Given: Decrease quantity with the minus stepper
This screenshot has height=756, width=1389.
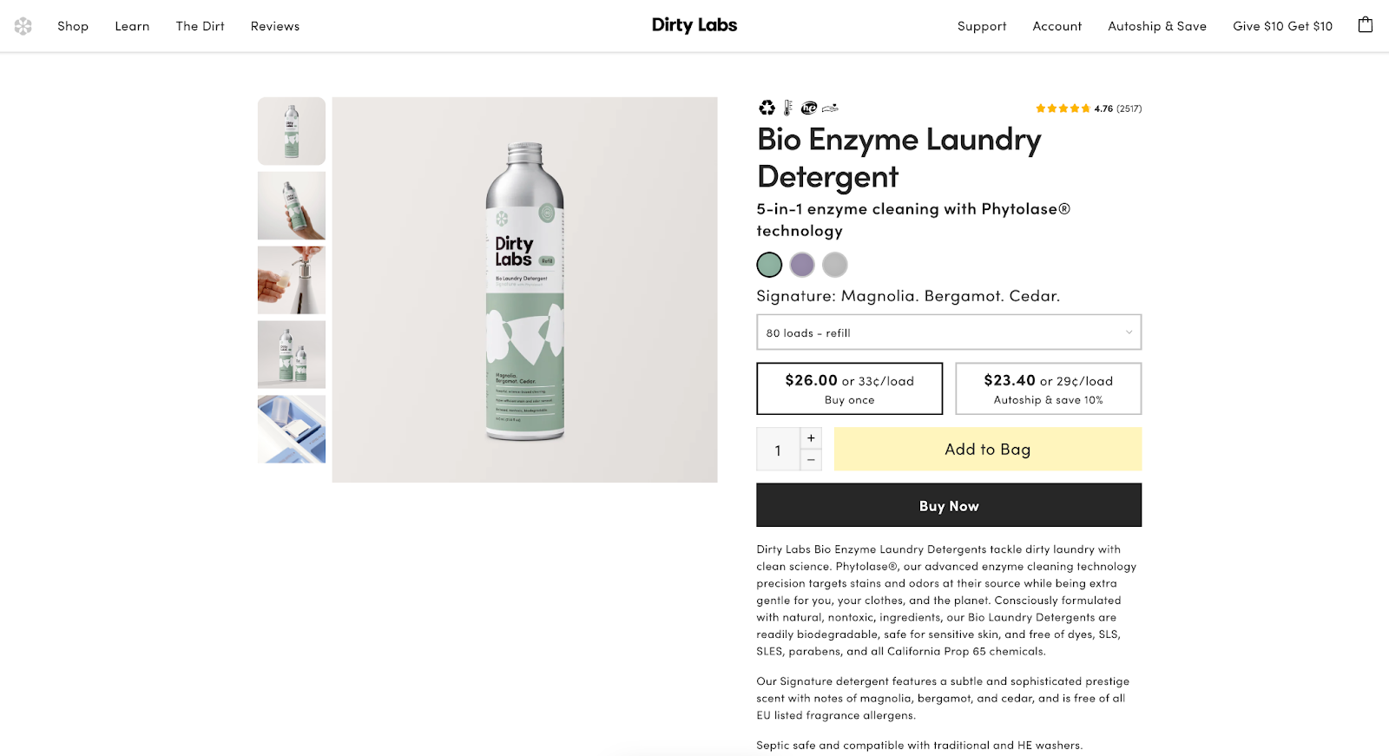Looking at the screenshot, I should (x=811, y=460).
